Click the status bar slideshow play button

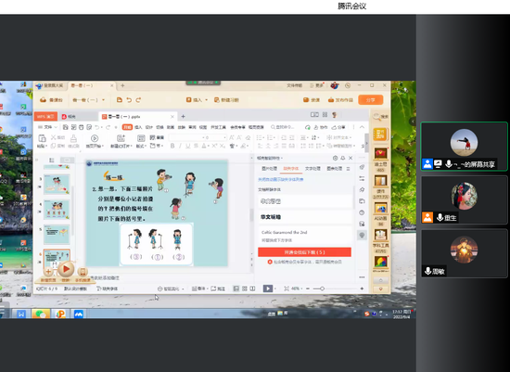point(268,289)
